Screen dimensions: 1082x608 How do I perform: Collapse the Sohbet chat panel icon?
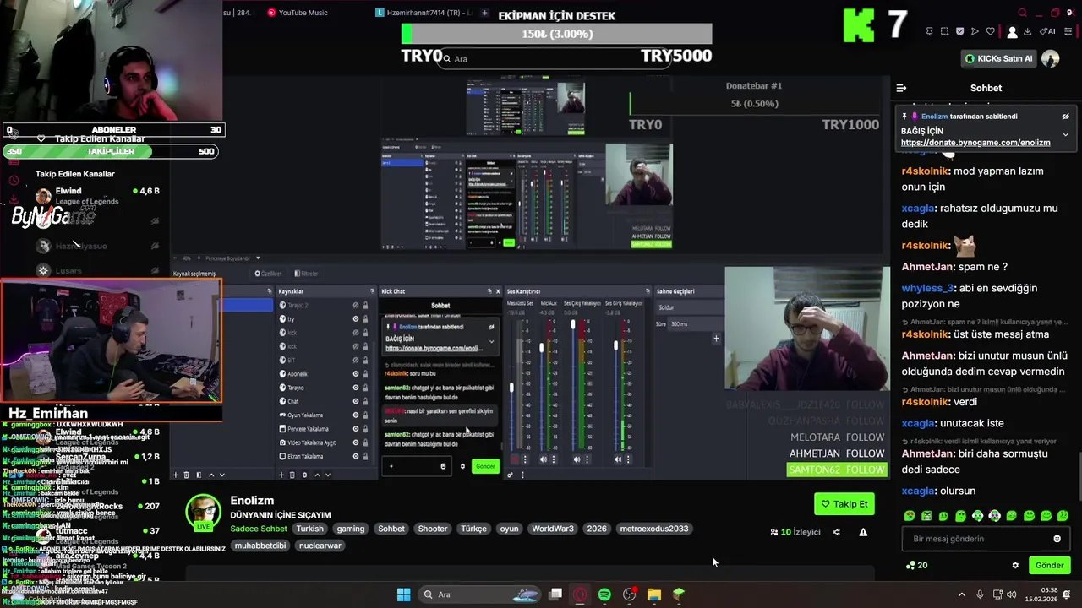click(901, 88)
